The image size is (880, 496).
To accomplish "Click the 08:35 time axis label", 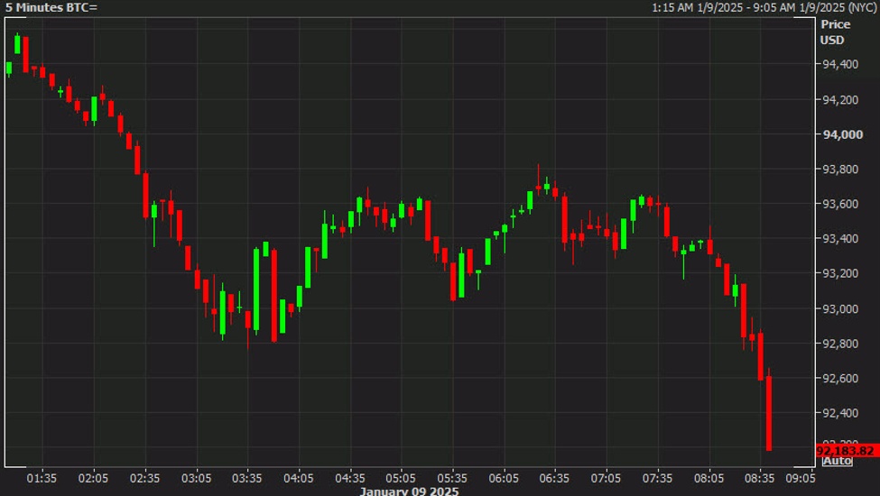I will point(759,478).
